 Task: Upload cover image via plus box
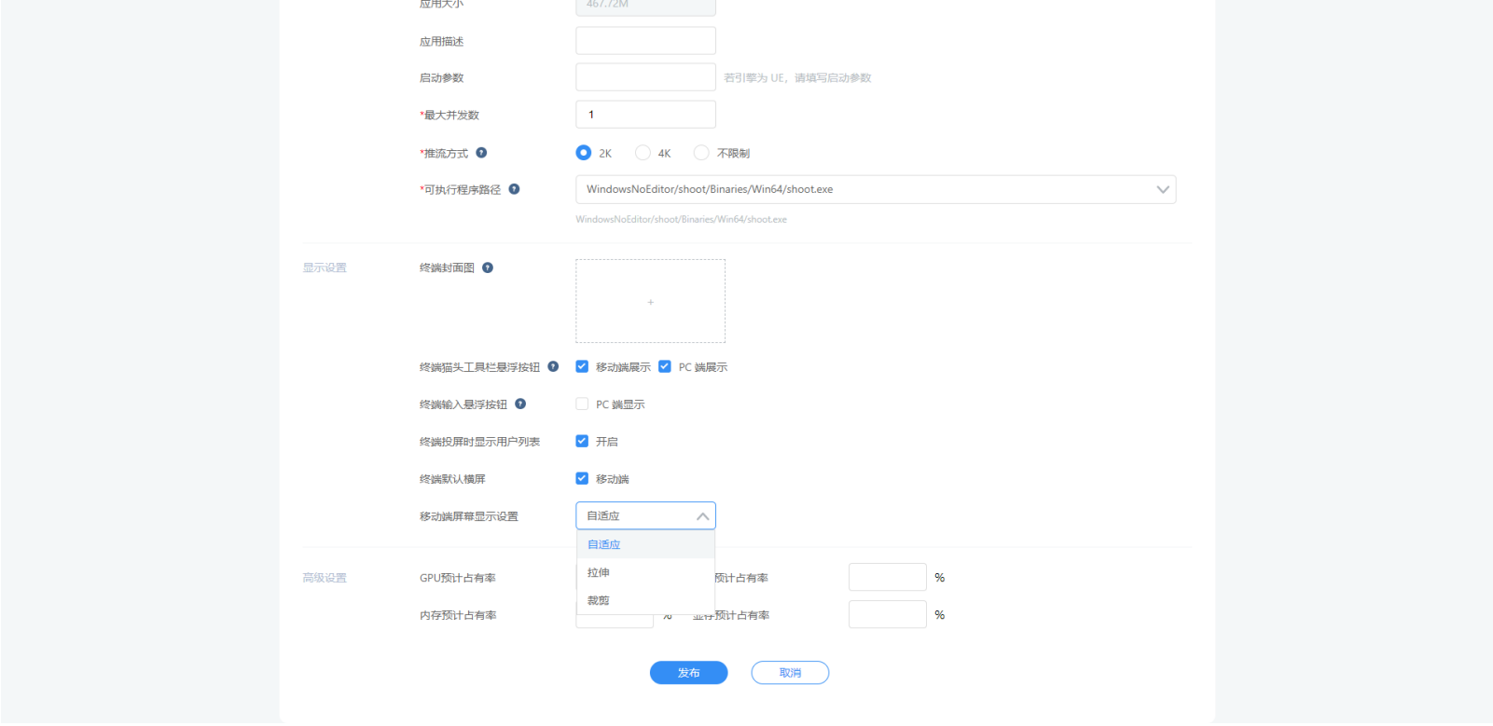[650, 301]
